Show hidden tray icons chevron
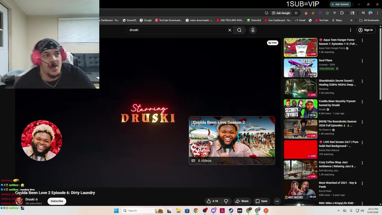This screenshot has width=382, height=215. pyautogui.click(x=338, y=211)
